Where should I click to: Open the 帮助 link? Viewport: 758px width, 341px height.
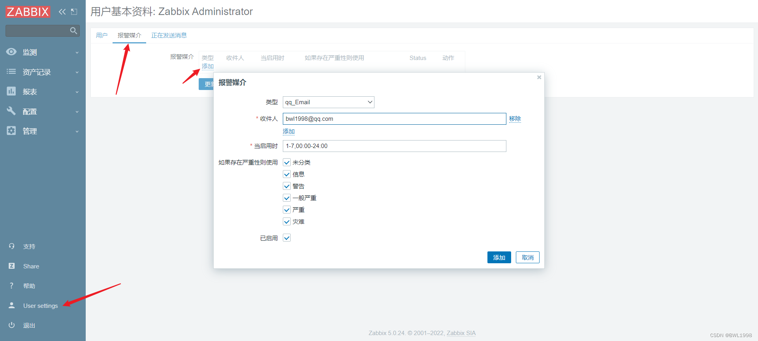29,286
